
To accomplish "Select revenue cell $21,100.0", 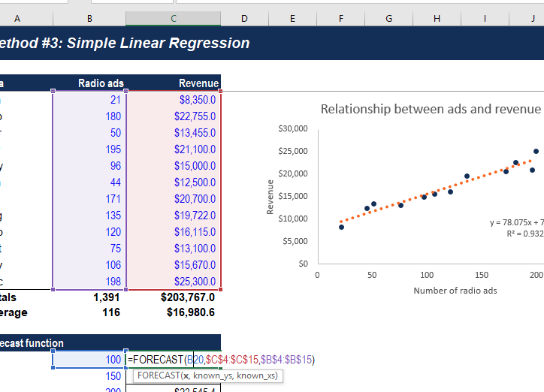I will point(174,149).
